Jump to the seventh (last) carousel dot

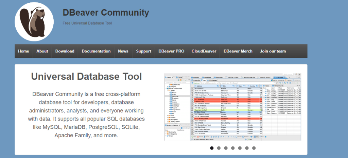(254, 148)
